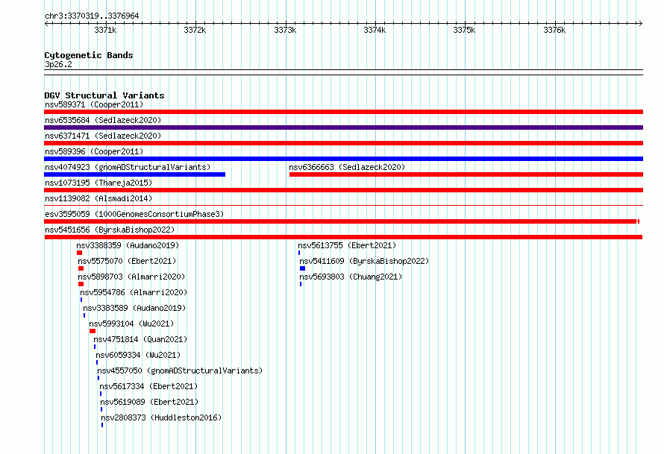Click the nsv5693803 (Chuang2021) blue marker

(301, 284)
